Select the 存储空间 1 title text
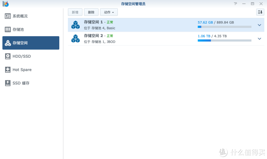267x159 pixels. tap(93, 22)
